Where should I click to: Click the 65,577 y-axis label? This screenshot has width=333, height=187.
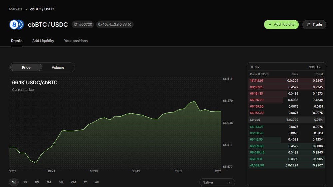pos(228,167)
